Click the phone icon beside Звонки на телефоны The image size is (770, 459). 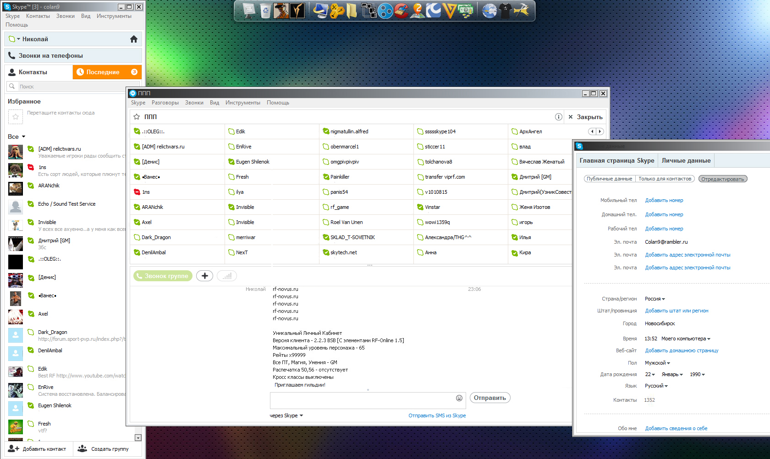tap(12, 55)
